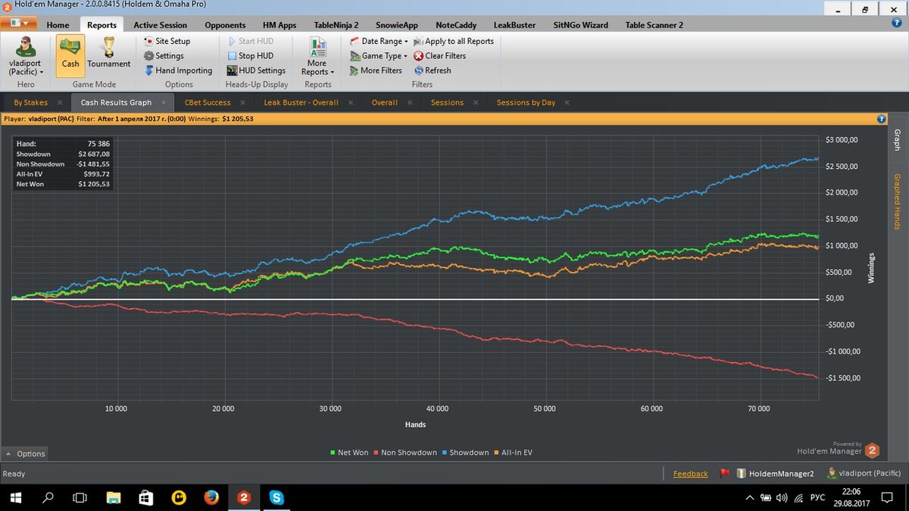Close the Leak Buster - Overall tab

(x=351, y=102)
